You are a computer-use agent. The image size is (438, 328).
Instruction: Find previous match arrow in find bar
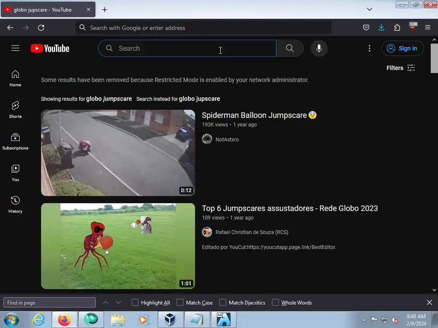coord(106,302)
